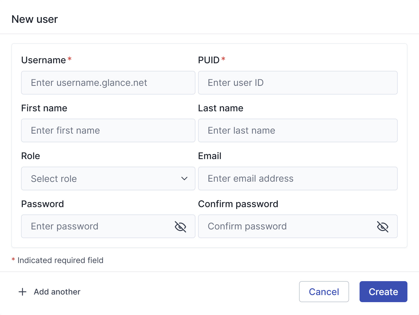
Task: Click the PUID field label
Action: (209, 60)
